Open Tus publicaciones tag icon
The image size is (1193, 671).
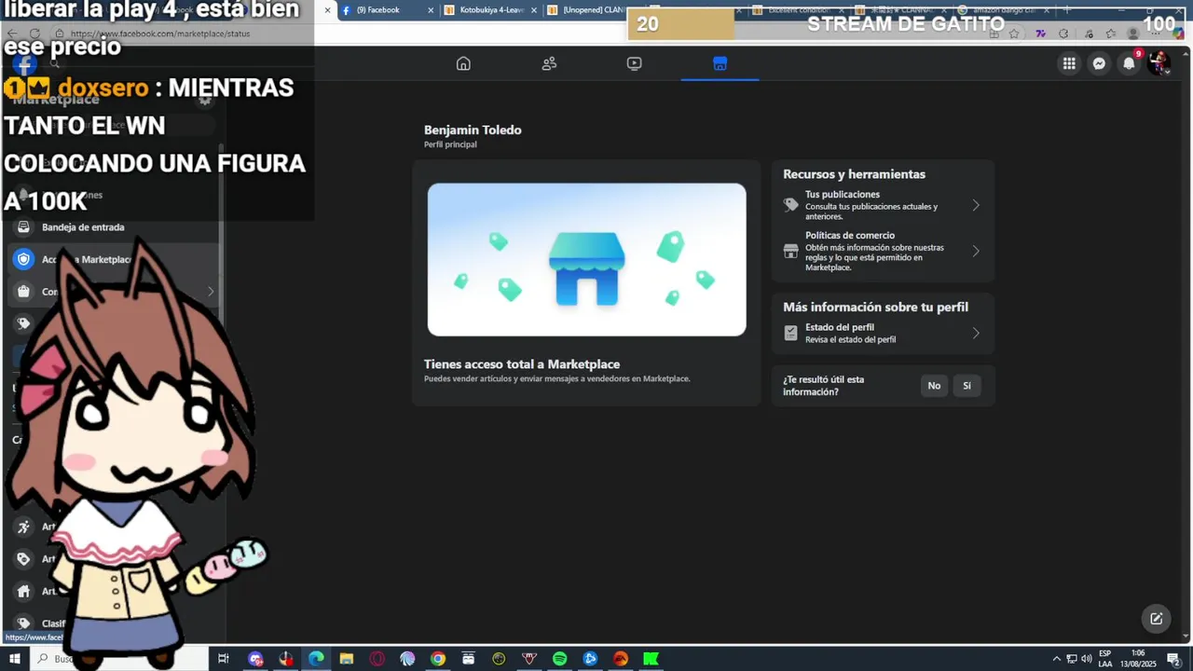point(790,205)
